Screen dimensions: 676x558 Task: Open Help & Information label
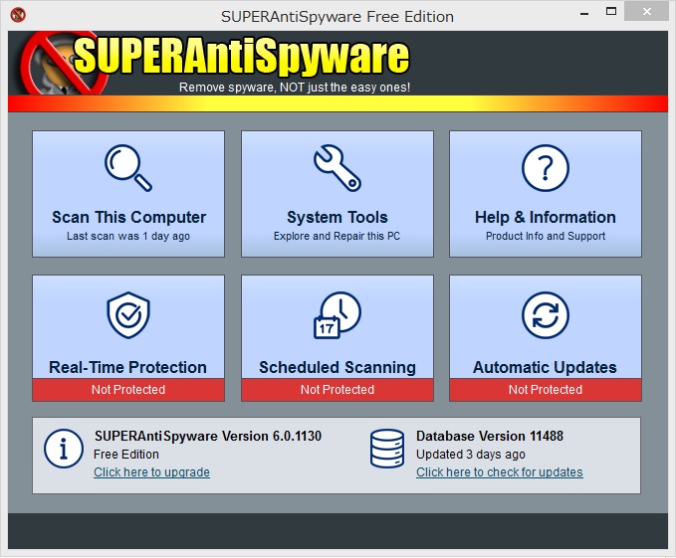pos(546,217)
